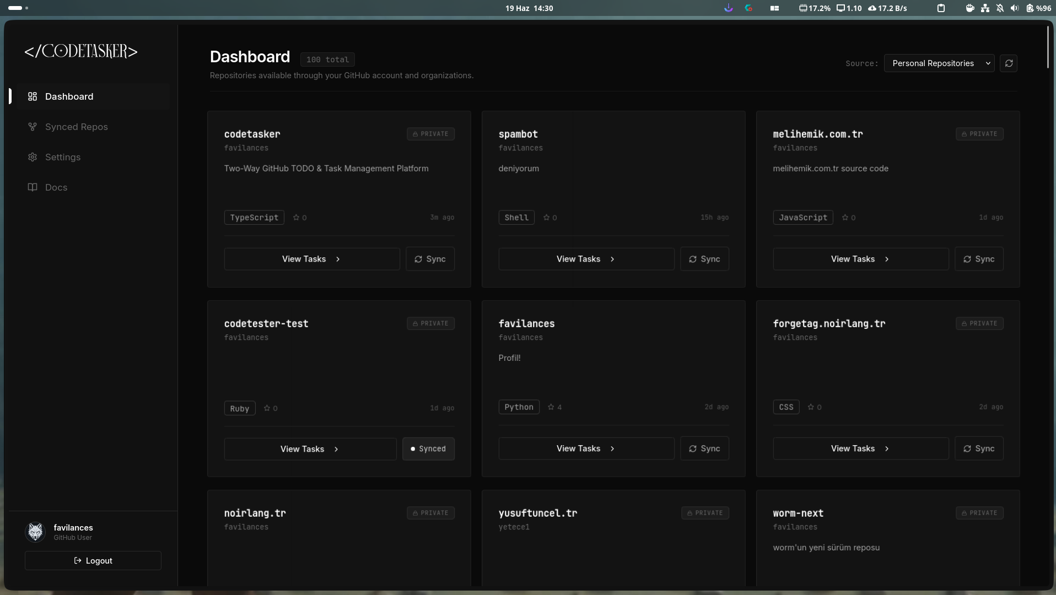Click the 1.10 system load indicator

(x=849, y=8)
